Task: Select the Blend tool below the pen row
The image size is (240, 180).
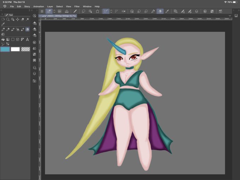Action: tap(3, 34)
